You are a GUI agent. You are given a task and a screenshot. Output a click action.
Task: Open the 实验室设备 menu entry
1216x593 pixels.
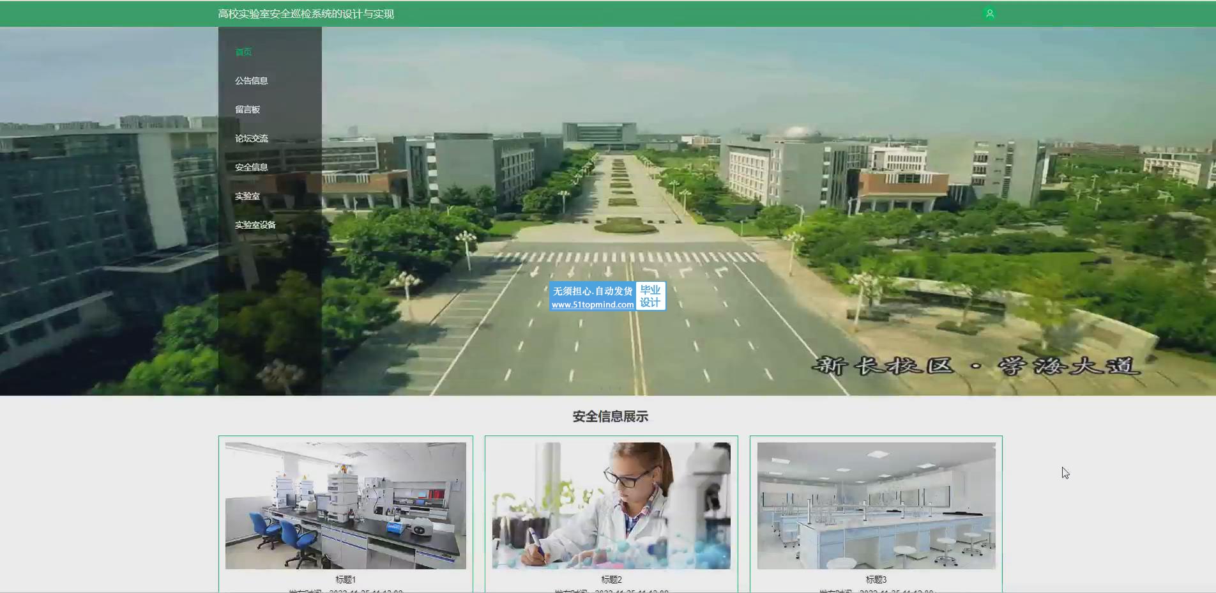click(255, 225)
